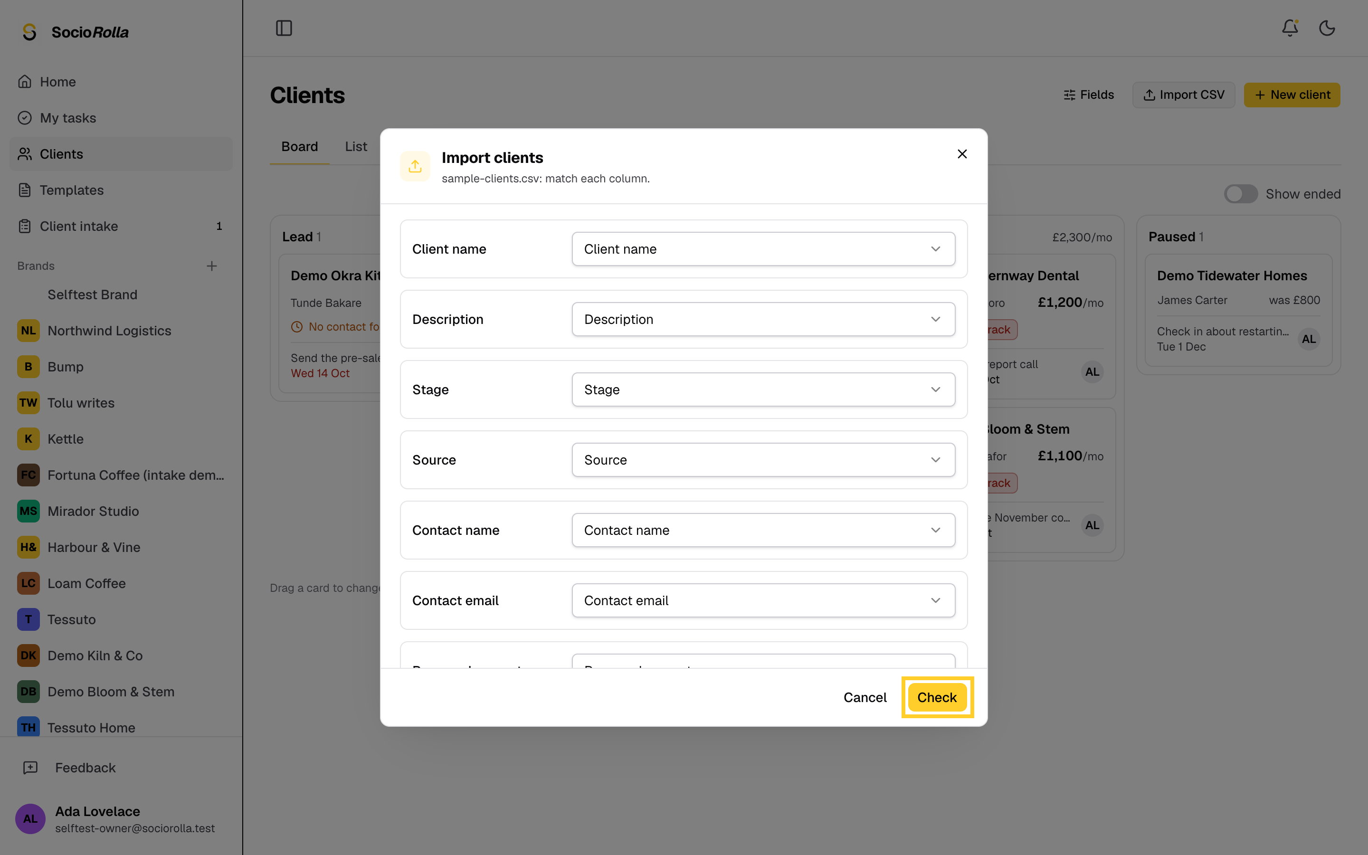
Task: Click the New client button
Action: click(x=1292, y=95)
